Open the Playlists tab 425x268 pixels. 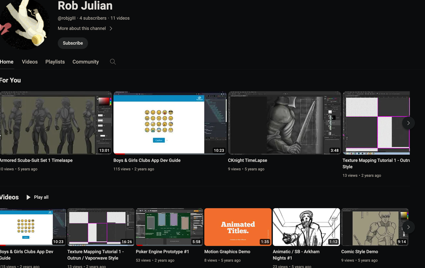55,62
